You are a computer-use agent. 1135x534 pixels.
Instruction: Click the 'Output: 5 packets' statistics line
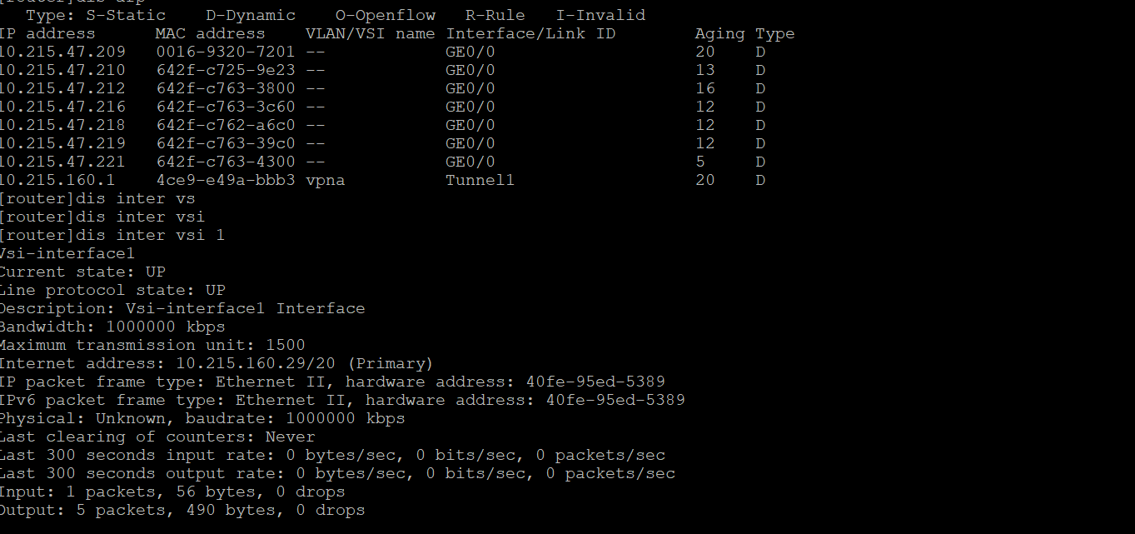coord(182,510)
